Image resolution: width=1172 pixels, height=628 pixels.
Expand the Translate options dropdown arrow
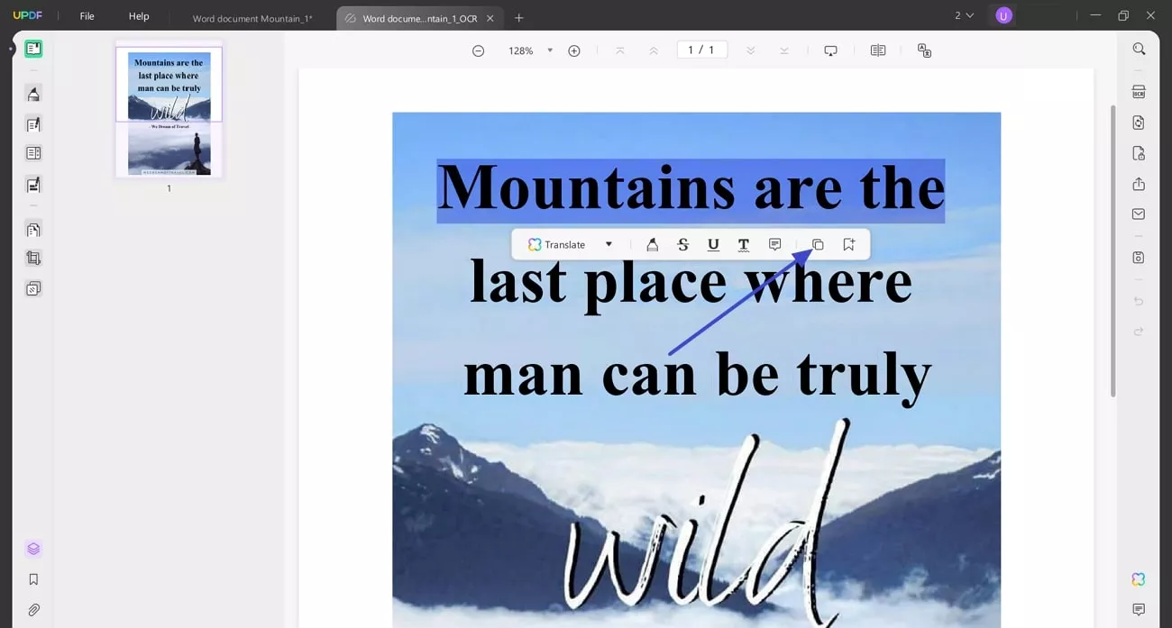click(x=609, y=244)
